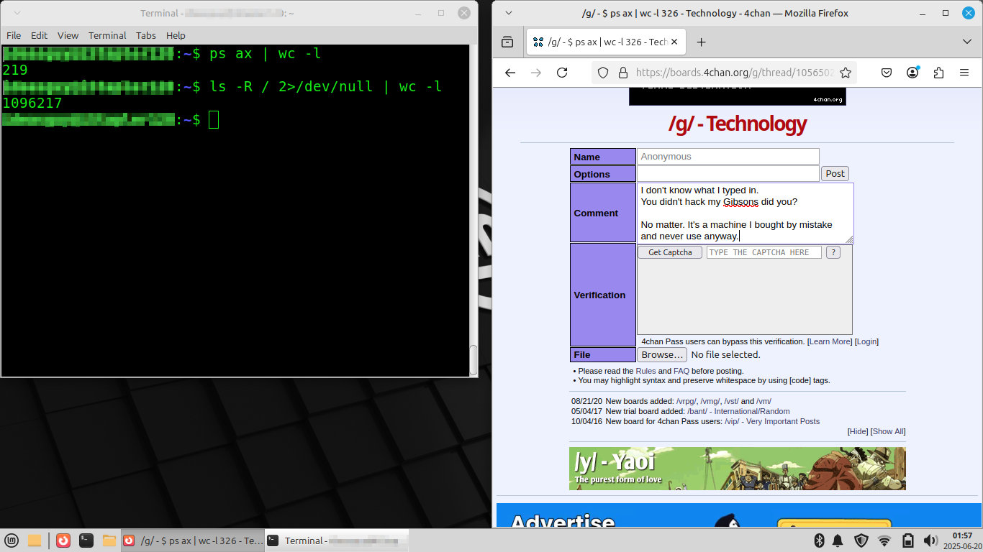Open a new Firefox tab
Screen dimensions: 983x552
tap(701, 42)
